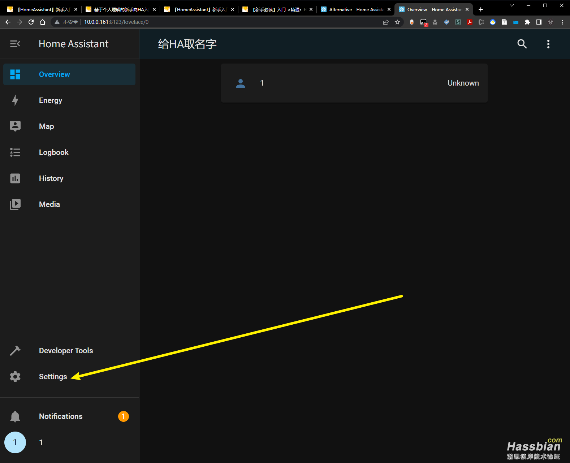Image resolution: width=570 pixels, height=463 pixels.
Task: Open the Adobe Acrobat PDF extension icon
Action: (x=470, y=22)
